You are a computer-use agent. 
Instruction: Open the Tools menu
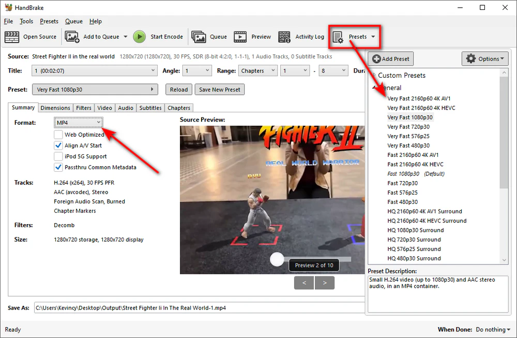coord(26,21)
